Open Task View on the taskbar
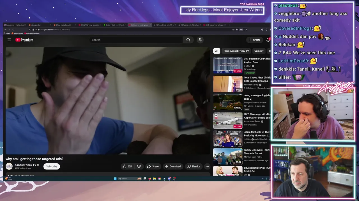 pyautogui.click(x=145, y=178)
